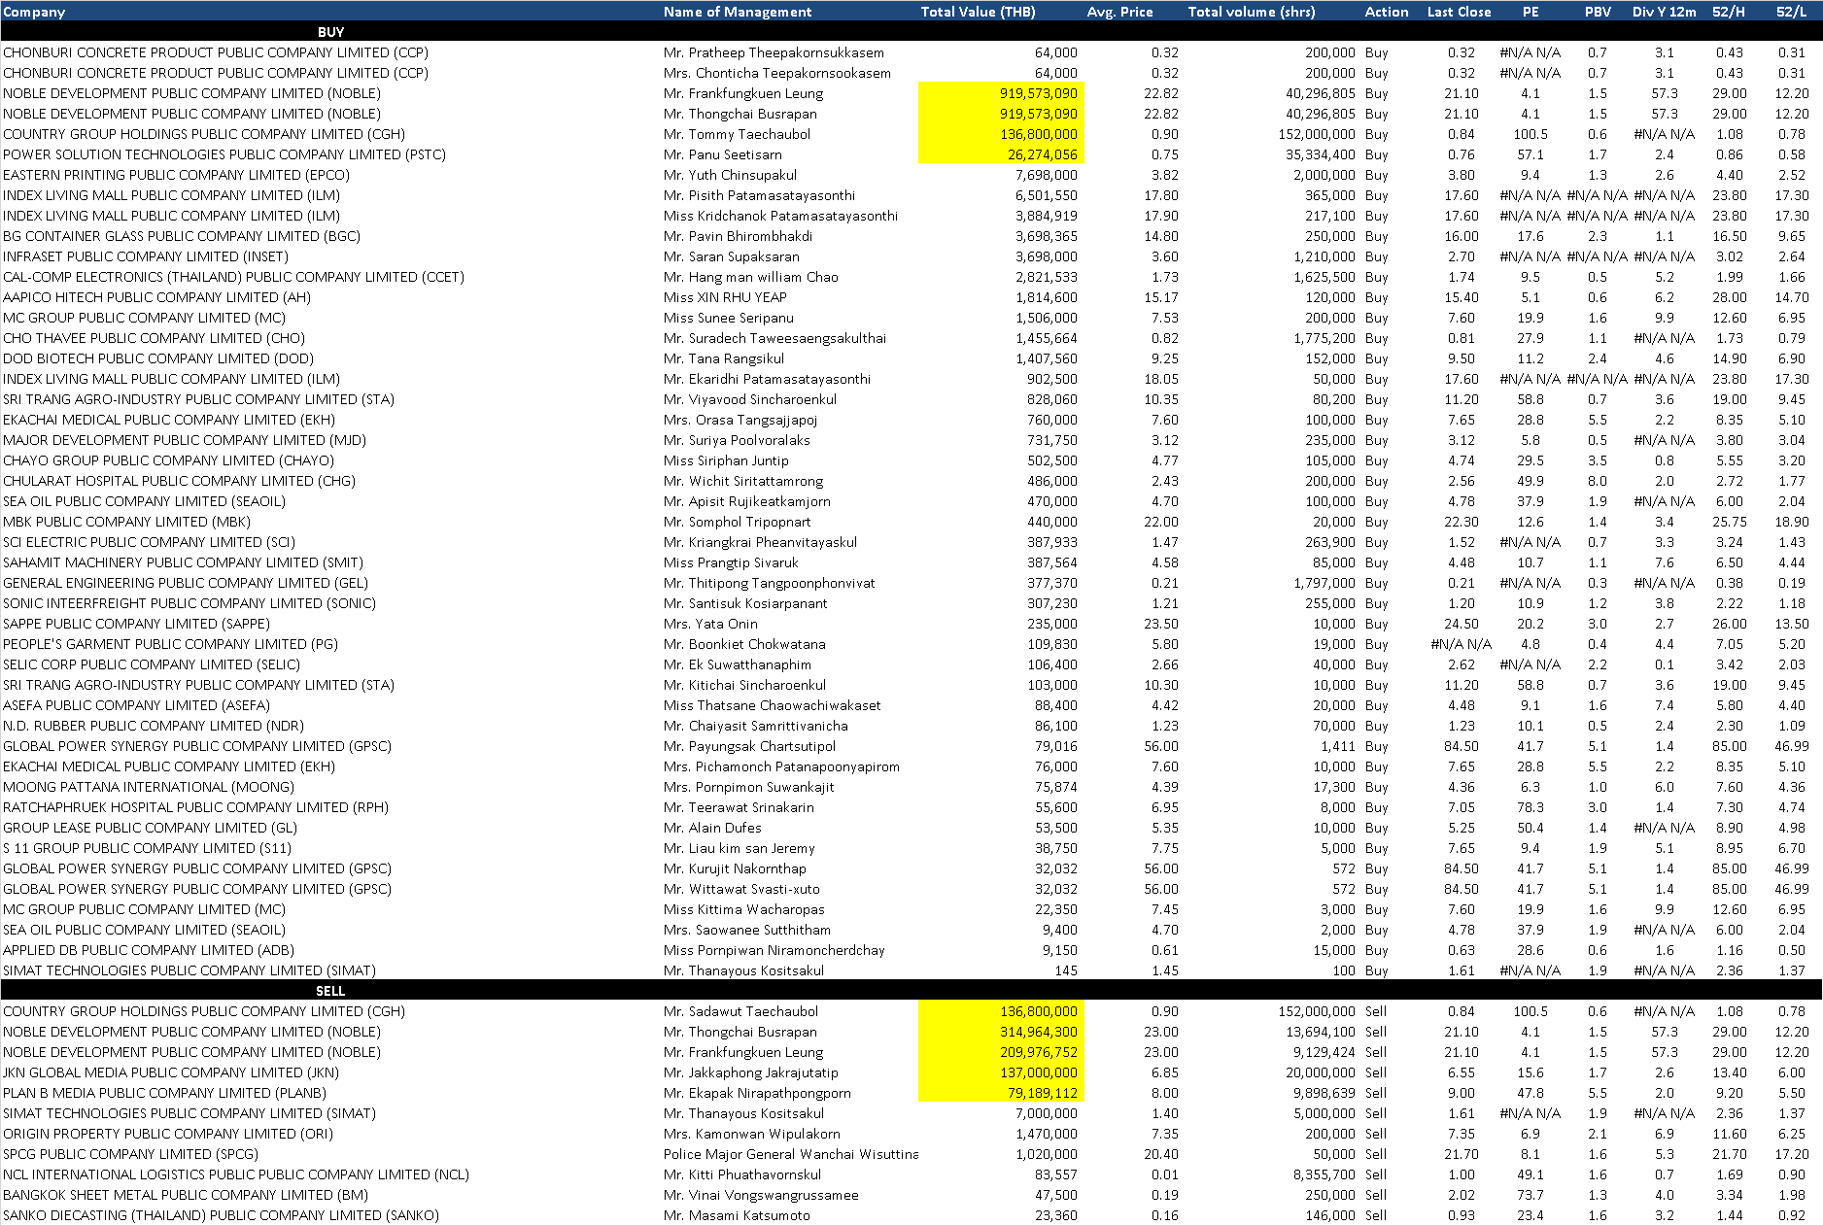Select Mr. Somphol Tripopnart name cell

(737, 522)
